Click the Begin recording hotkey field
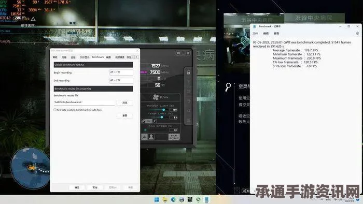The width and height of the screenshot is (363, 204). (121, 72)
